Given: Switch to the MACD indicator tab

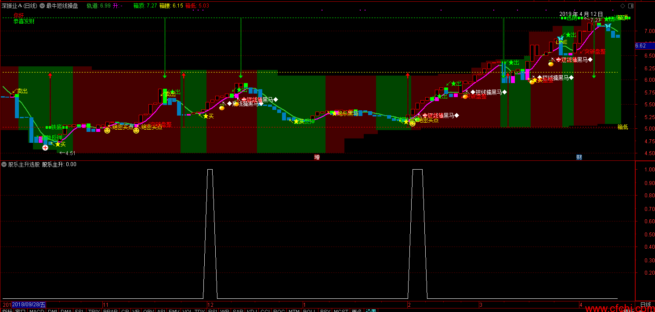Looking at the screenshot, I should (x=36, y=310).
